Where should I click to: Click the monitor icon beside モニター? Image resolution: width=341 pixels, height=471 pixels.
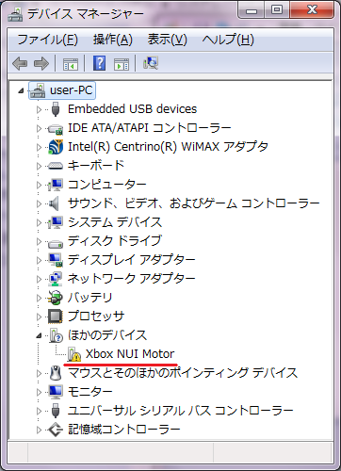56,392
